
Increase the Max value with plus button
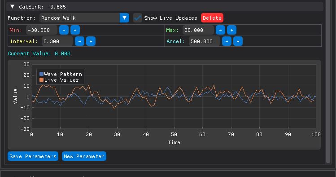click(231, 30)
